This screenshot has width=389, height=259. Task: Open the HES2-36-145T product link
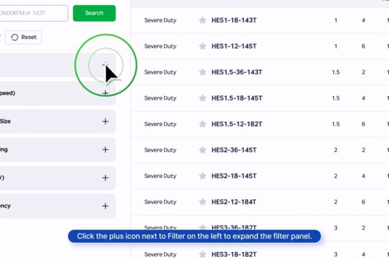(x=234, y=150)
